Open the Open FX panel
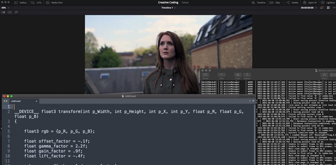Screen dimensions: 336x165 click(310, 3)
